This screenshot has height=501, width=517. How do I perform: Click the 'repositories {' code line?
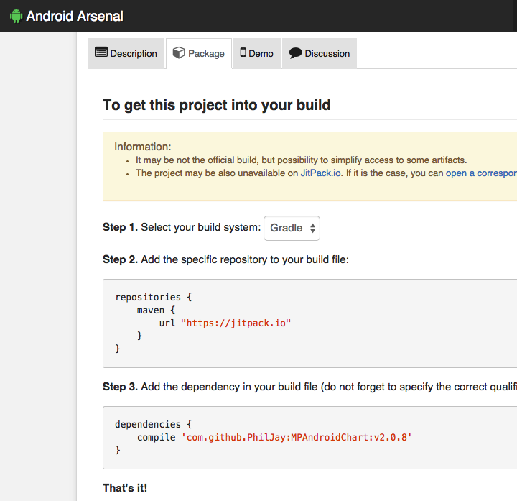coord(154,297)
